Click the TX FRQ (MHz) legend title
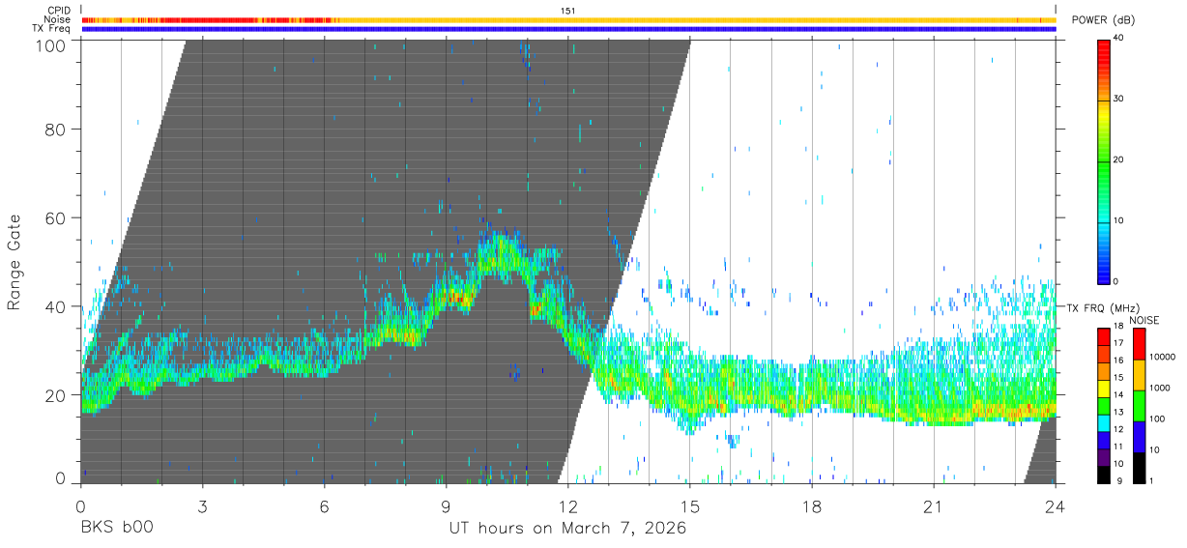 pyautogui.click(x=1101, y=307)
